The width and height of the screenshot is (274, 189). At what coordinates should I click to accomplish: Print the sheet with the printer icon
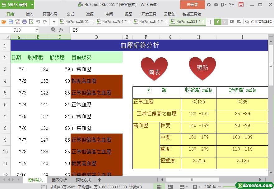(25, 22)
